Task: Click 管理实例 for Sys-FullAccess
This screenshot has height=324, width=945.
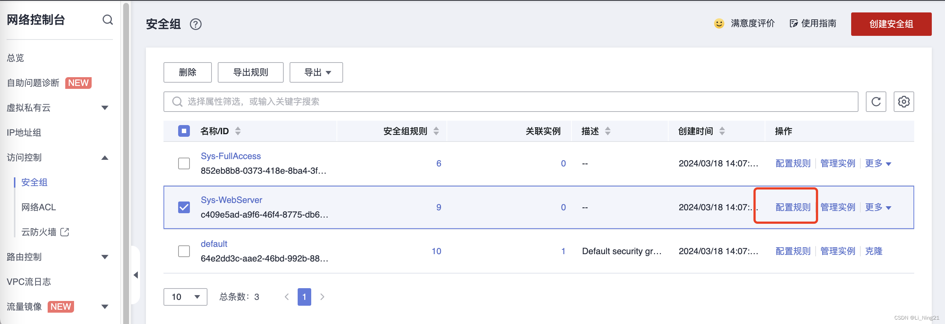Action: pyautogui.click(x=838, y=163)
